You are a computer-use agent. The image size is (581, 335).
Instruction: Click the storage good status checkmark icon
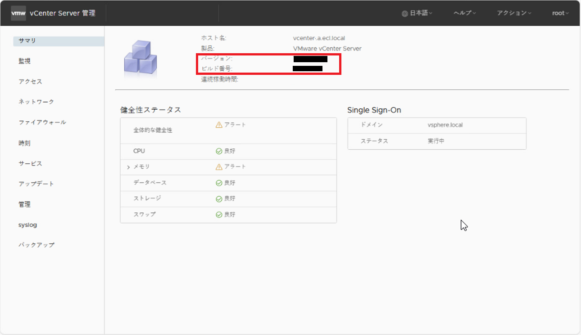219,199
